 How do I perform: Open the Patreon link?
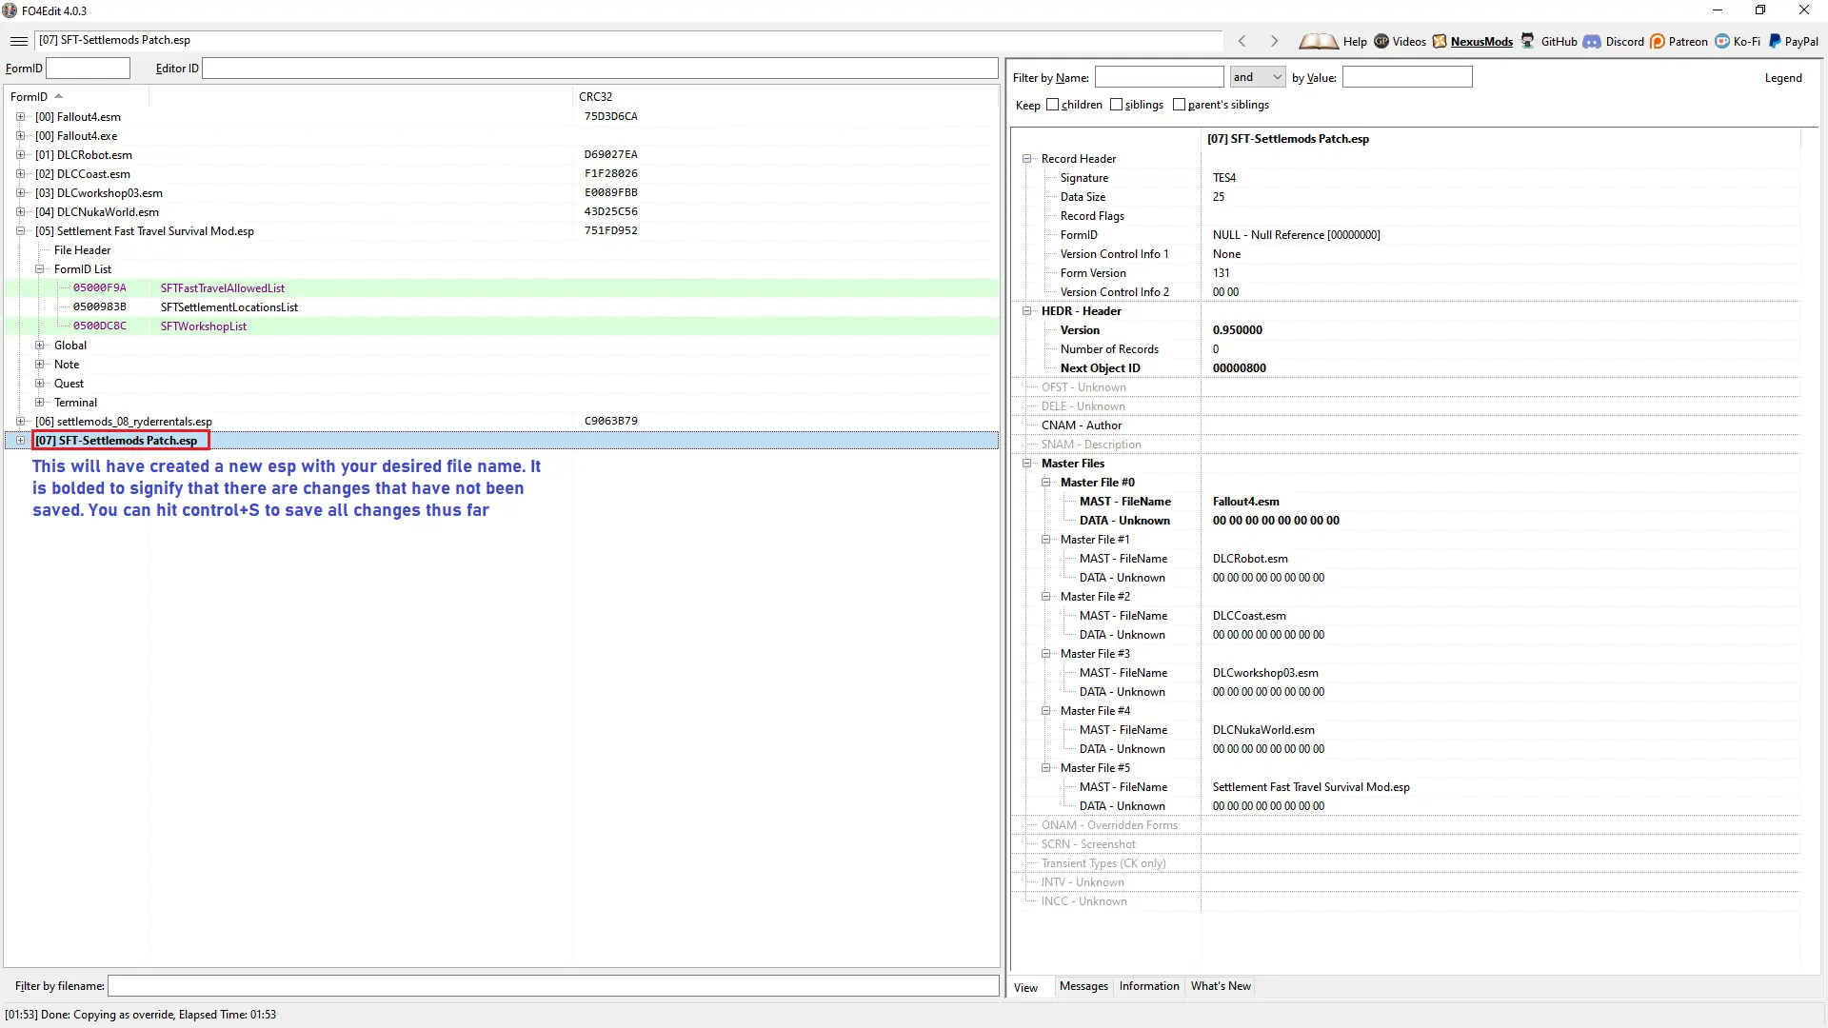[1688, 42]
